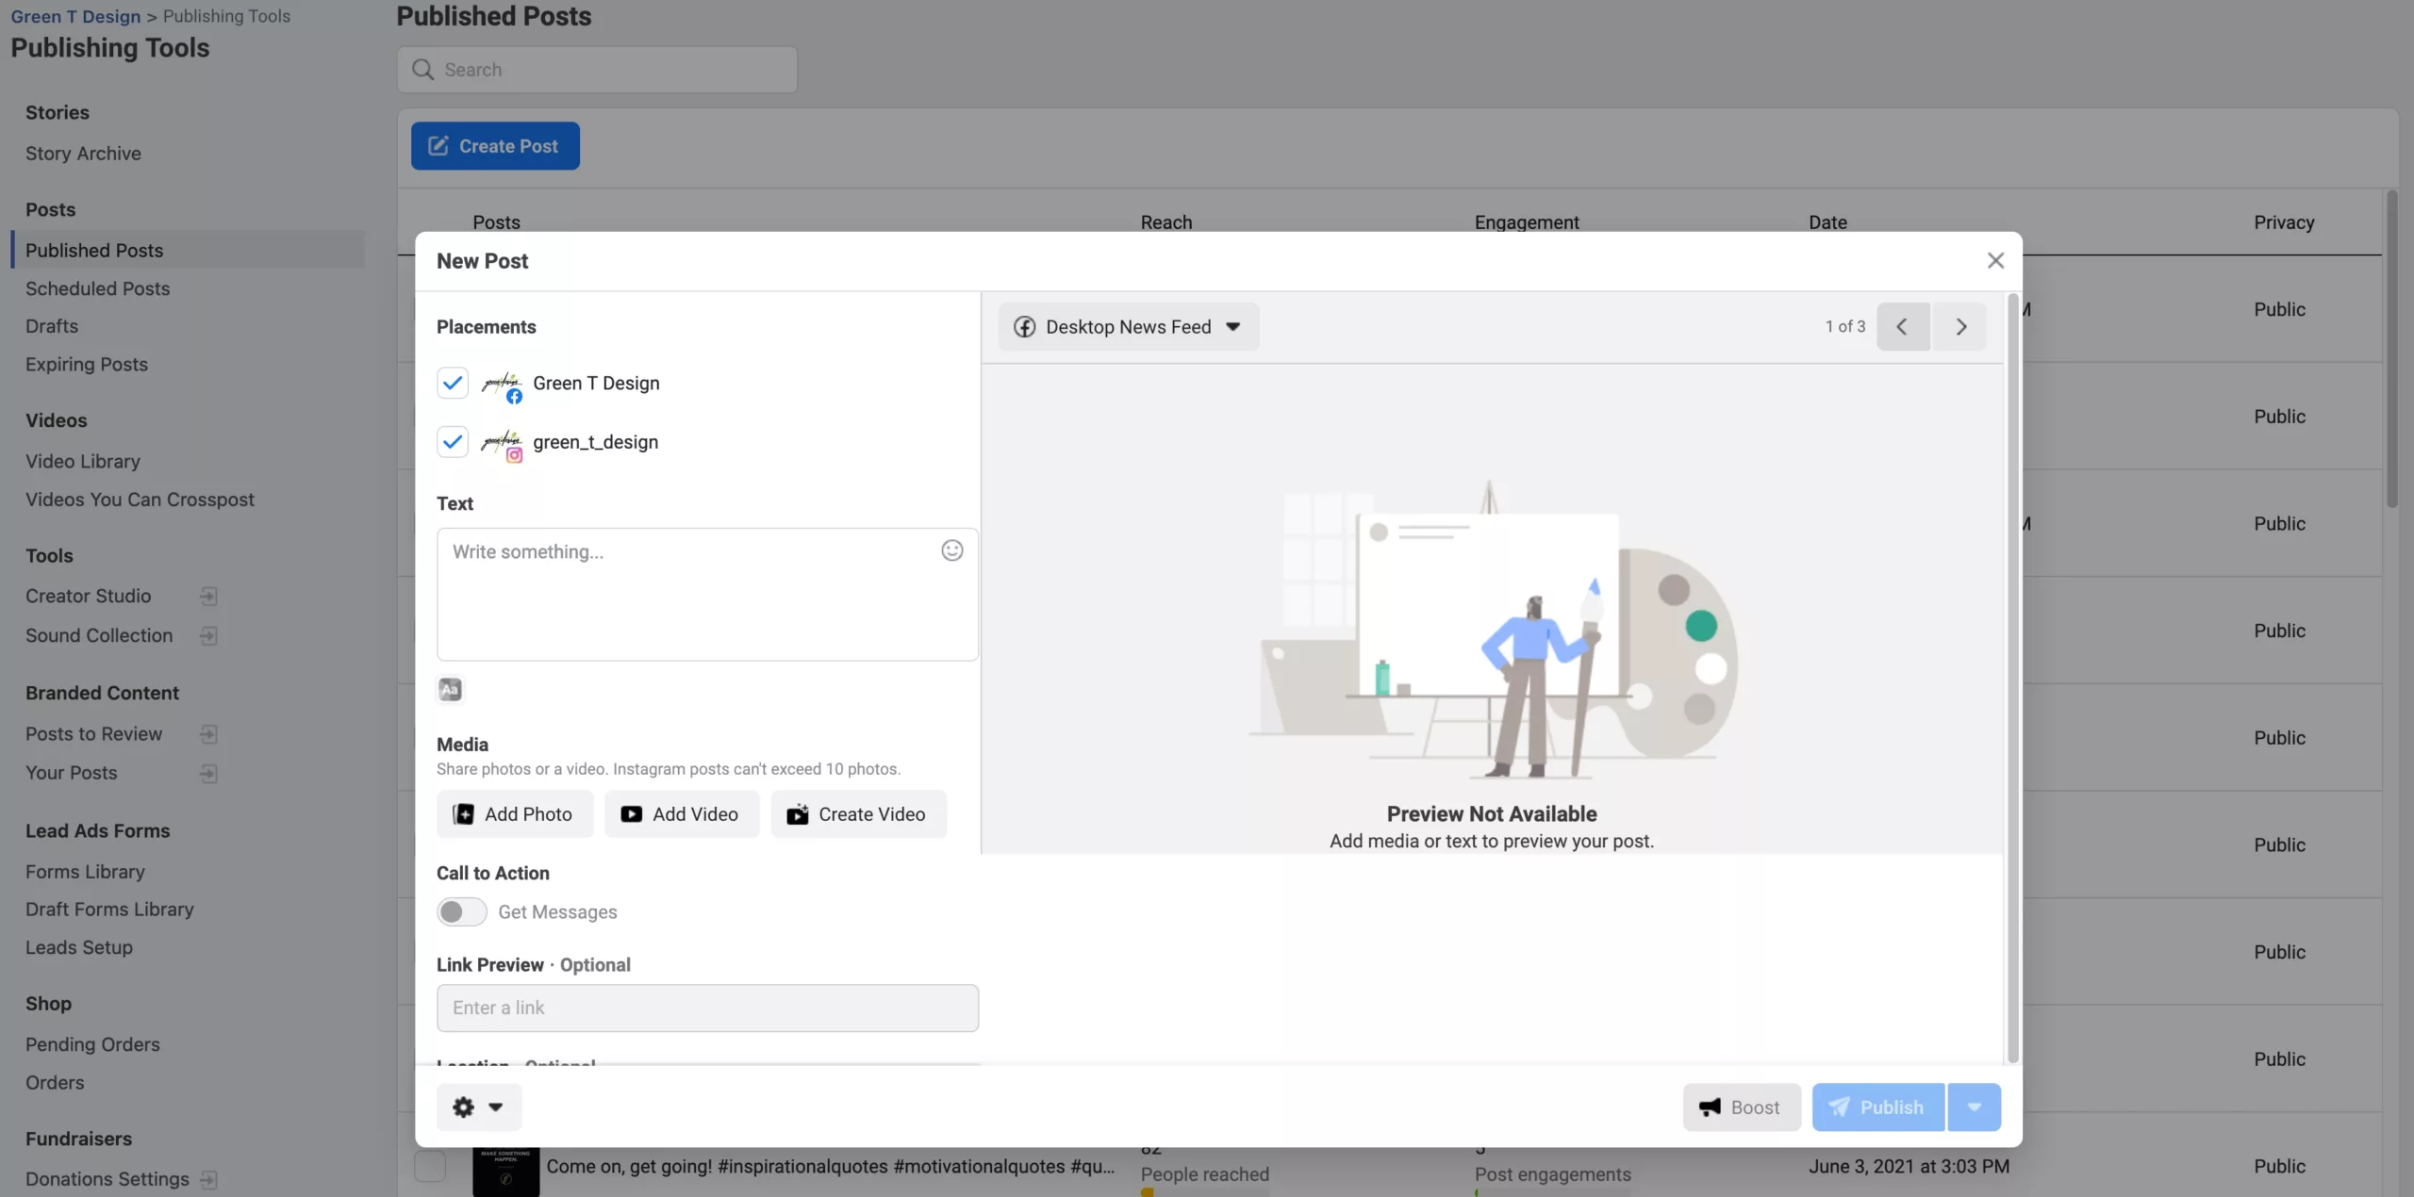Viewport: 2414px width, 1197px height.
Task: Open Drafts in sidebar
Action: (x=52, y=326)
